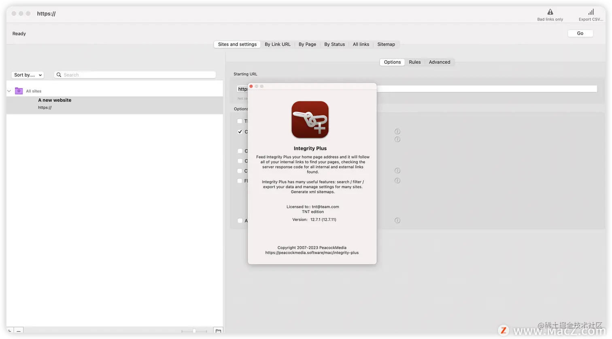Screen dimensions: 612x339
Task: Enable the checkbox labeled 'Fl'
Action: (240, 181)
